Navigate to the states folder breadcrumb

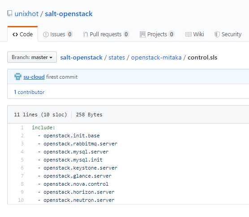[116, 57]
